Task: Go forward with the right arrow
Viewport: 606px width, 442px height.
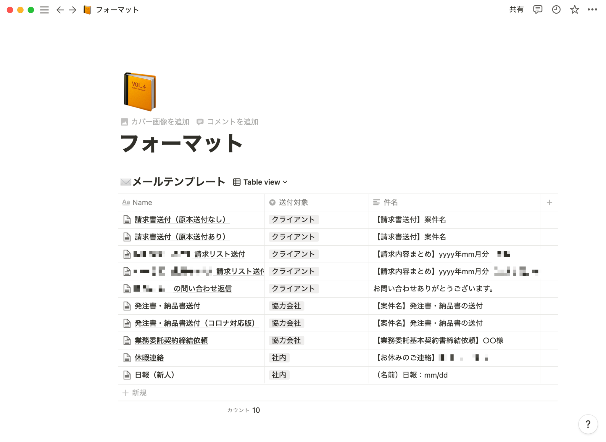Action: point(73,10)
